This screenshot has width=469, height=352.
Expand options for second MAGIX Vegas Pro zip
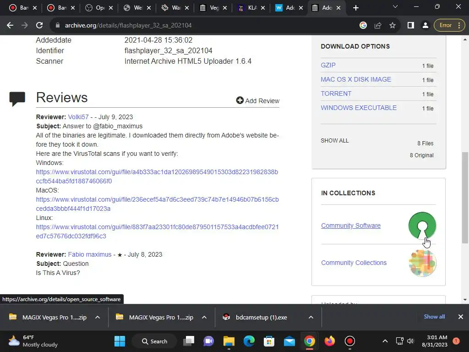click(204, 317)
